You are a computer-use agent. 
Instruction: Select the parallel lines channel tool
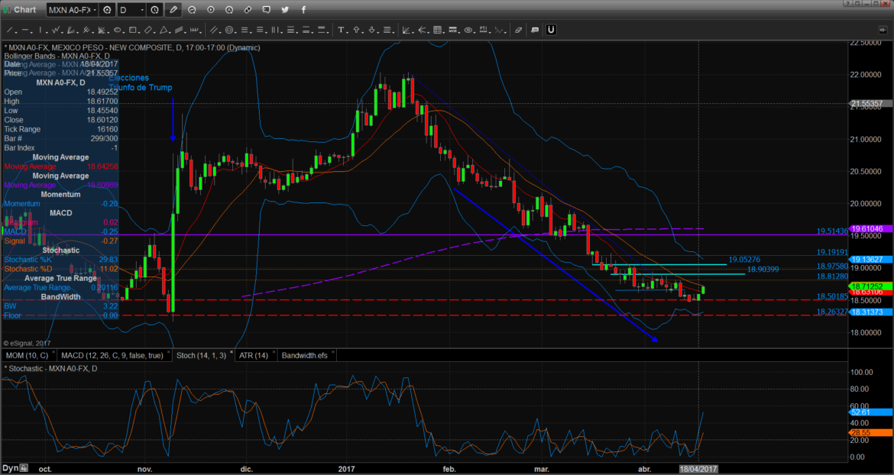point(214,30)
